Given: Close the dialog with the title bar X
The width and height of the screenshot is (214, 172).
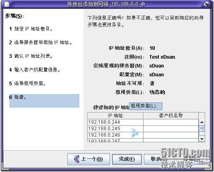Looking at the screenshot, I should pyautogui.click(x=207, y=4).
